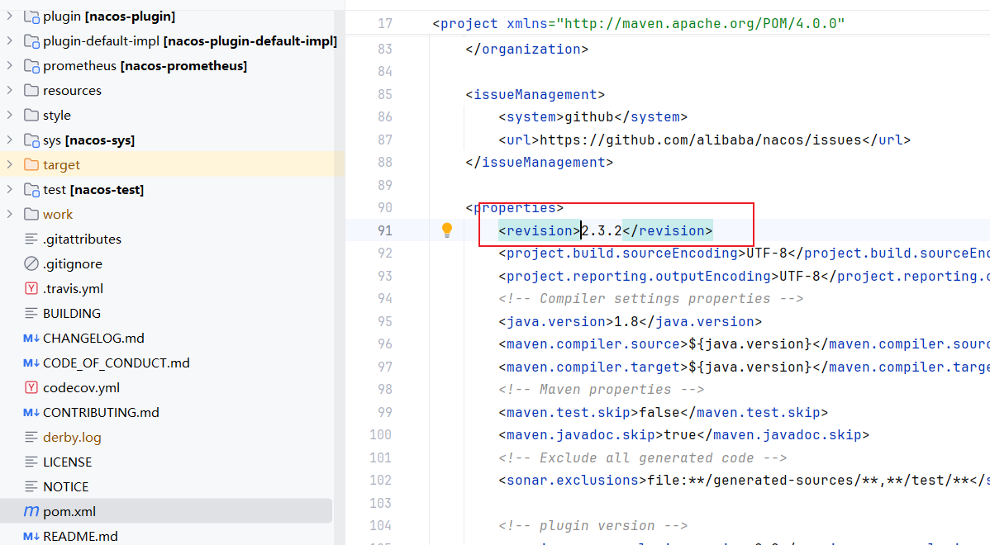
Task: Open the NOTICE file
Action: click(65, 486)
